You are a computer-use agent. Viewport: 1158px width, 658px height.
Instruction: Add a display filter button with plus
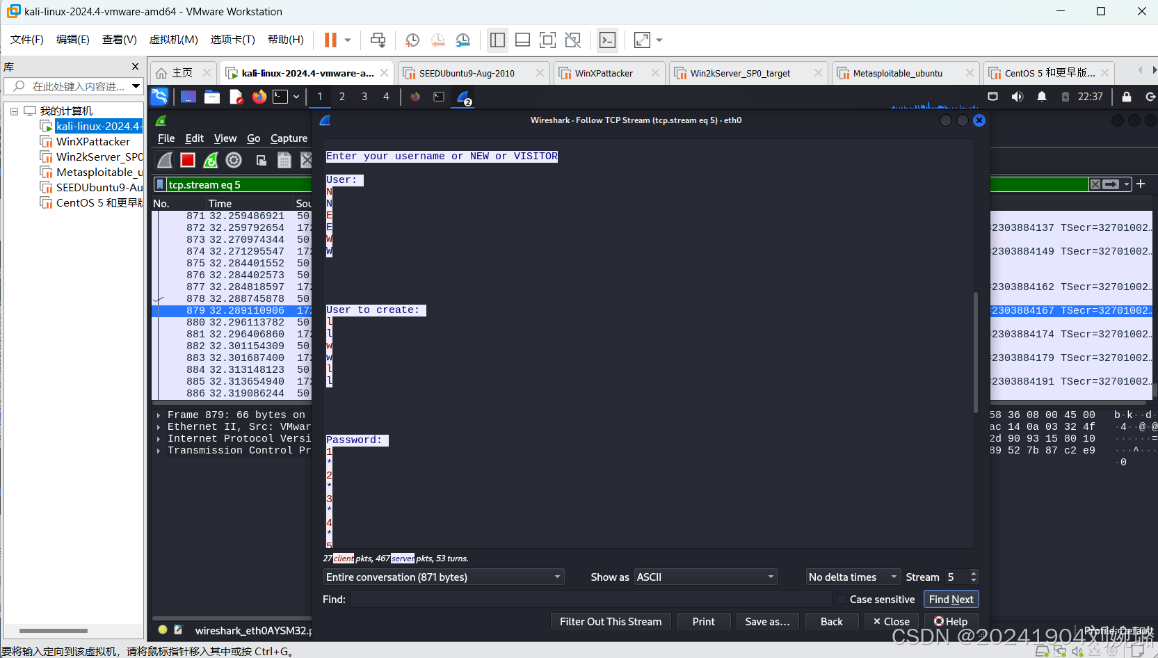pyautogui.click(x=1141, y=184)
